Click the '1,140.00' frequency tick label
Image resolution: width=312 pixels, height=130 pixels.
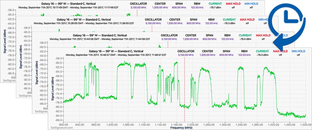click(160, 125)
